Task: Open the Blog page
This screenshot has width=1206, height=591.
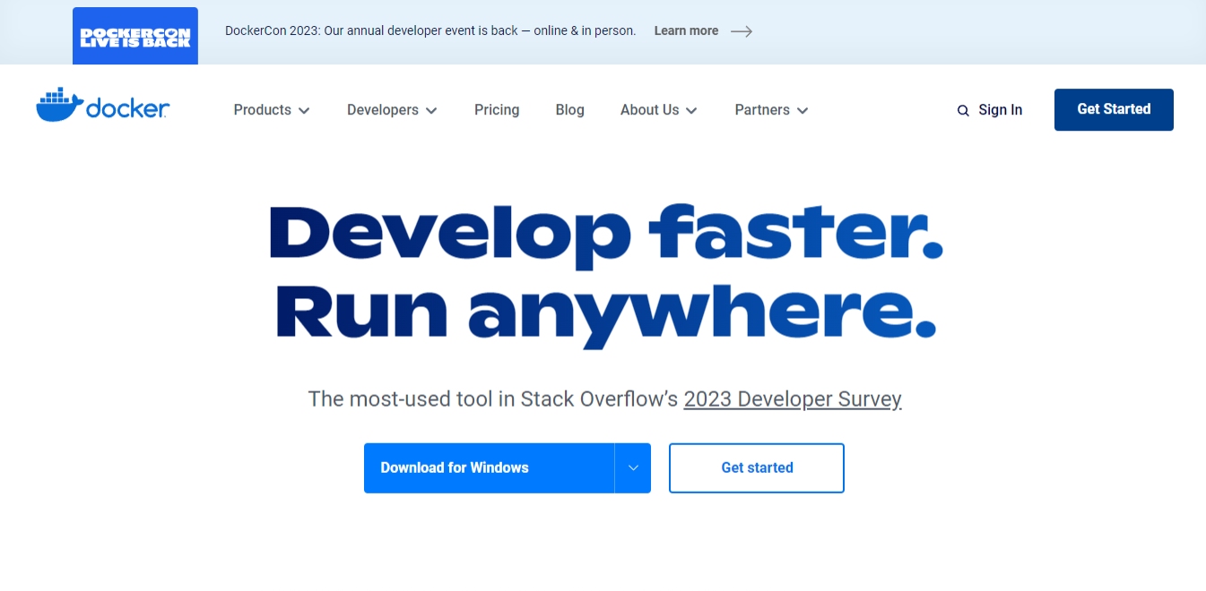Action: point(570,110)
